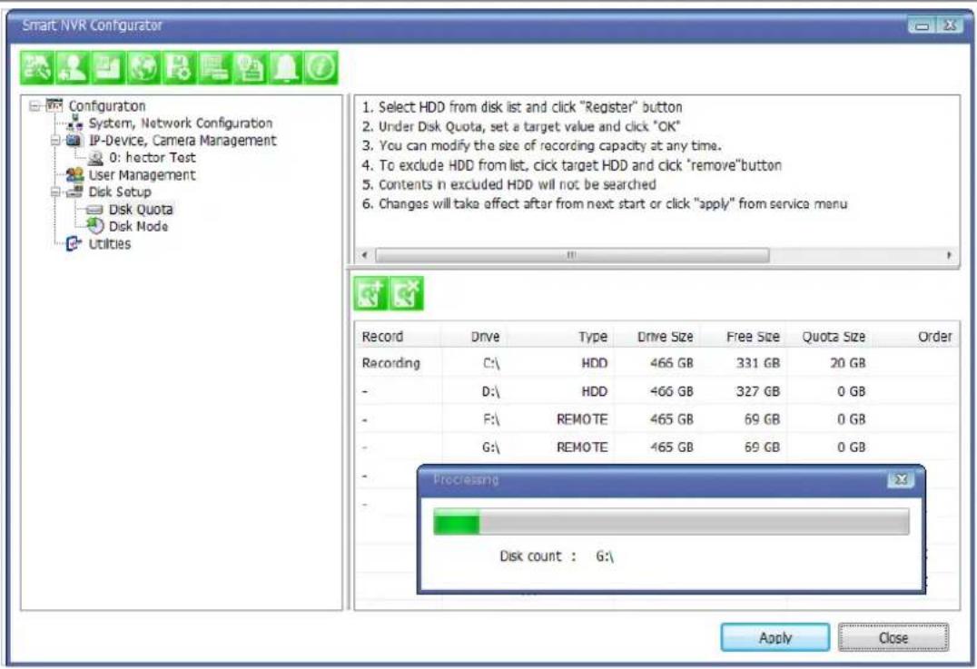Click the Disk Setup drive icon

[x=74, y=192]
